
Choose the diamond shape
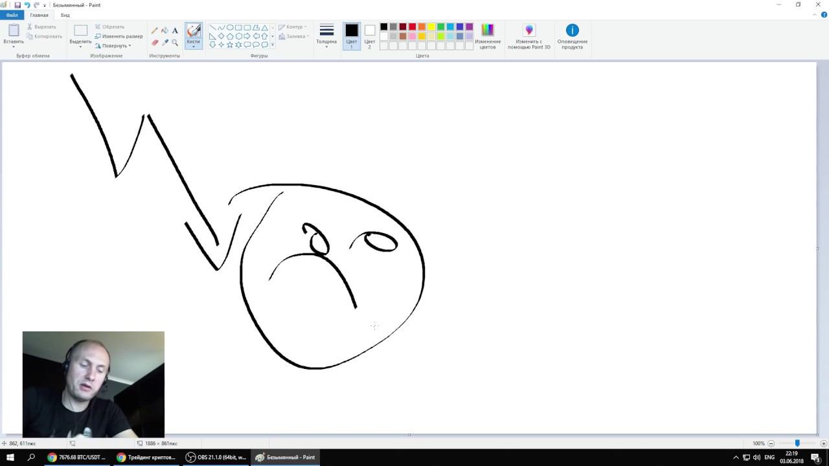(221, 36)
